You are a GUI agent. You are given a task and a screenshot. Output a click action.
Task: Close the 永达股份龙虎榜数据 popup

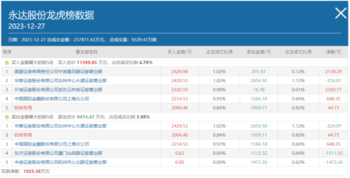(x=341, y=13)
